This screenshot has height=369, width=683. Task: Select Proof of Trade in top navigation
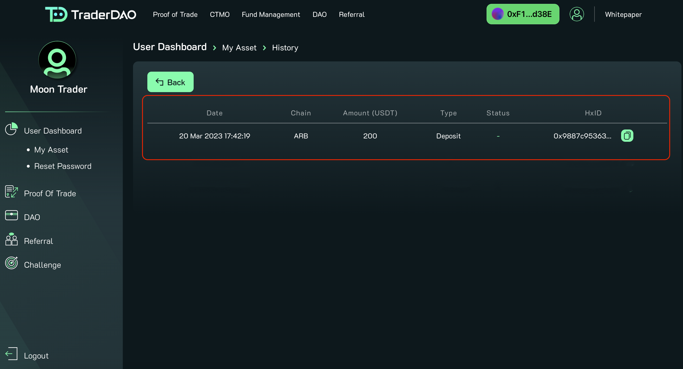pos(175,15)
